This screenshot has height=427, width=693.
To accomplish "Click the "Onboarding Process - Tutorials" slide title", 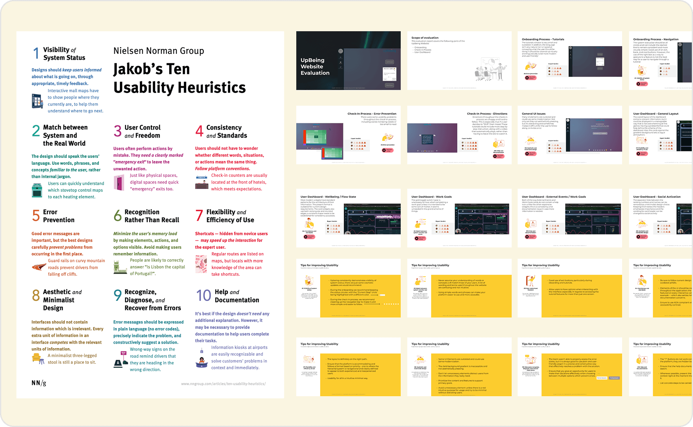I will click(543, 40).
